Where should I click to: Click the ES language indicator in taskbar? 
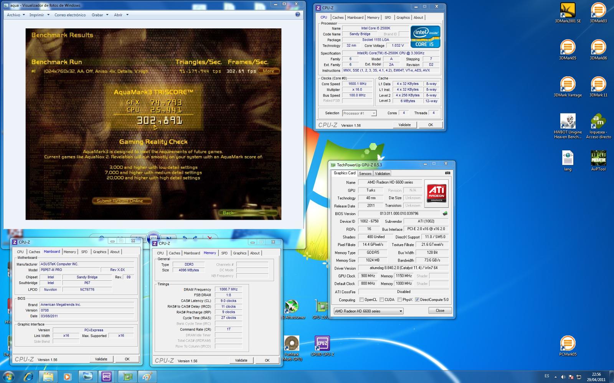tap(547, 376)
